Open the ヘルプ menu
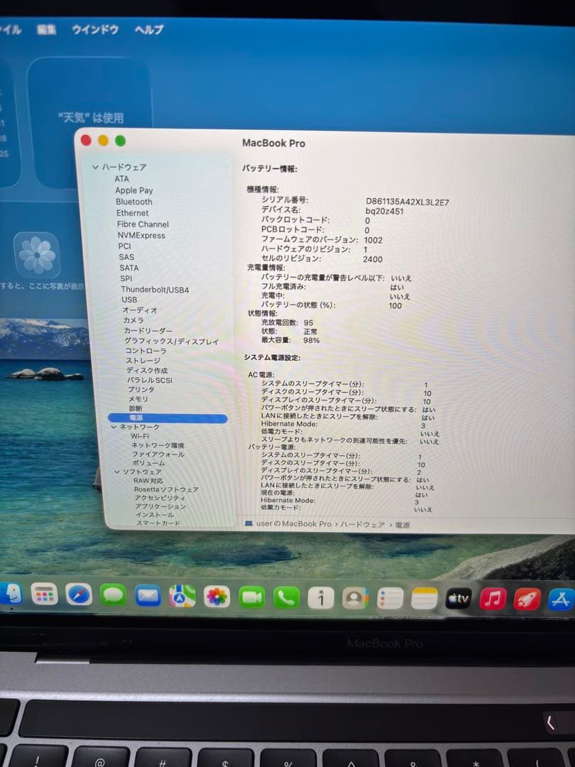 149,30
